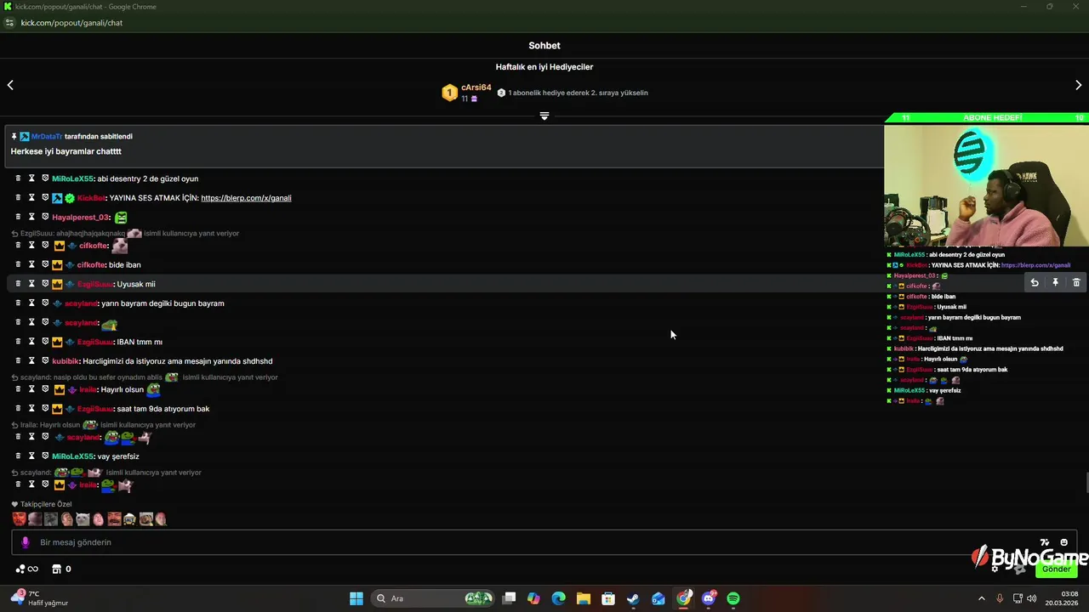Click 'Takipçilere Özel' emote label
The image size is (1089, 612).
coord(46,504)
